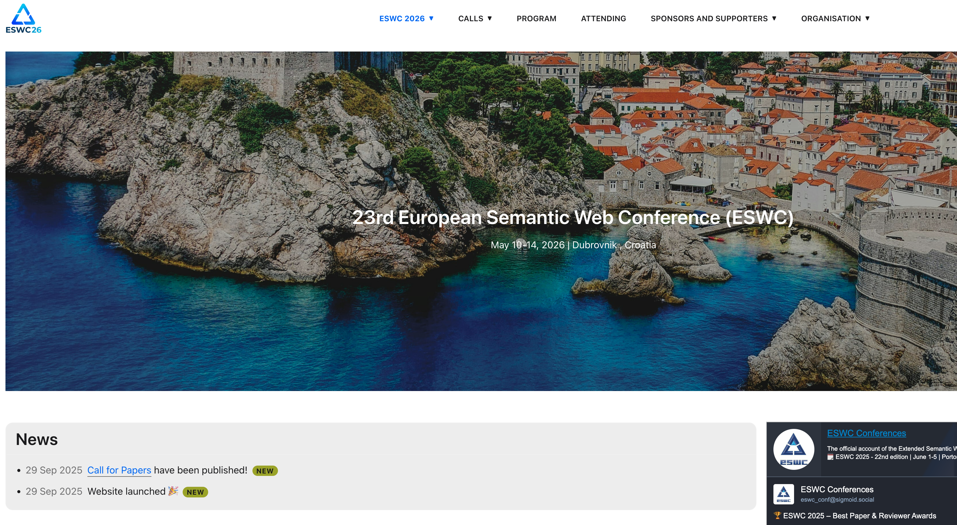Click the small square ESWC post avatar

point(783,494)
